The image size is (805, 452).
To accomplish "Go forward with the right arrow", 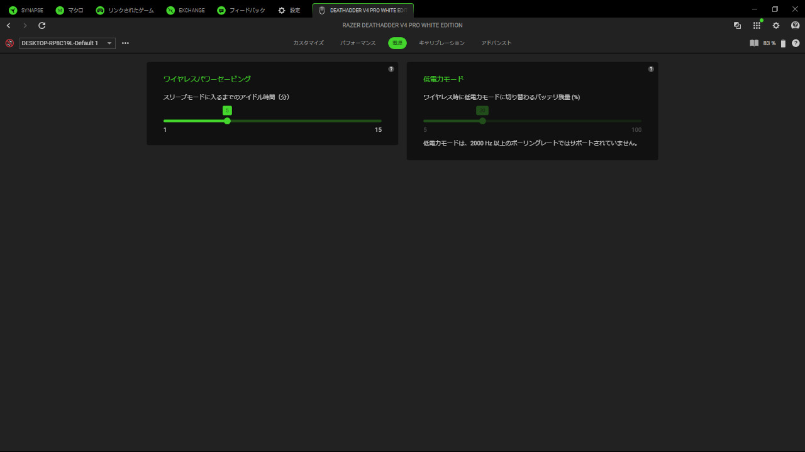I will (25, 26).
